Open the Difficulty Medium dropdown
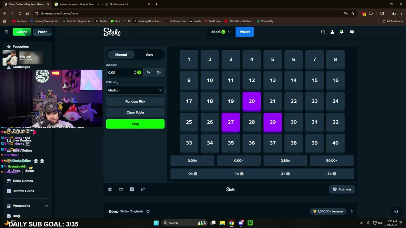The image size is (406, 228). (x=135, y=90)
